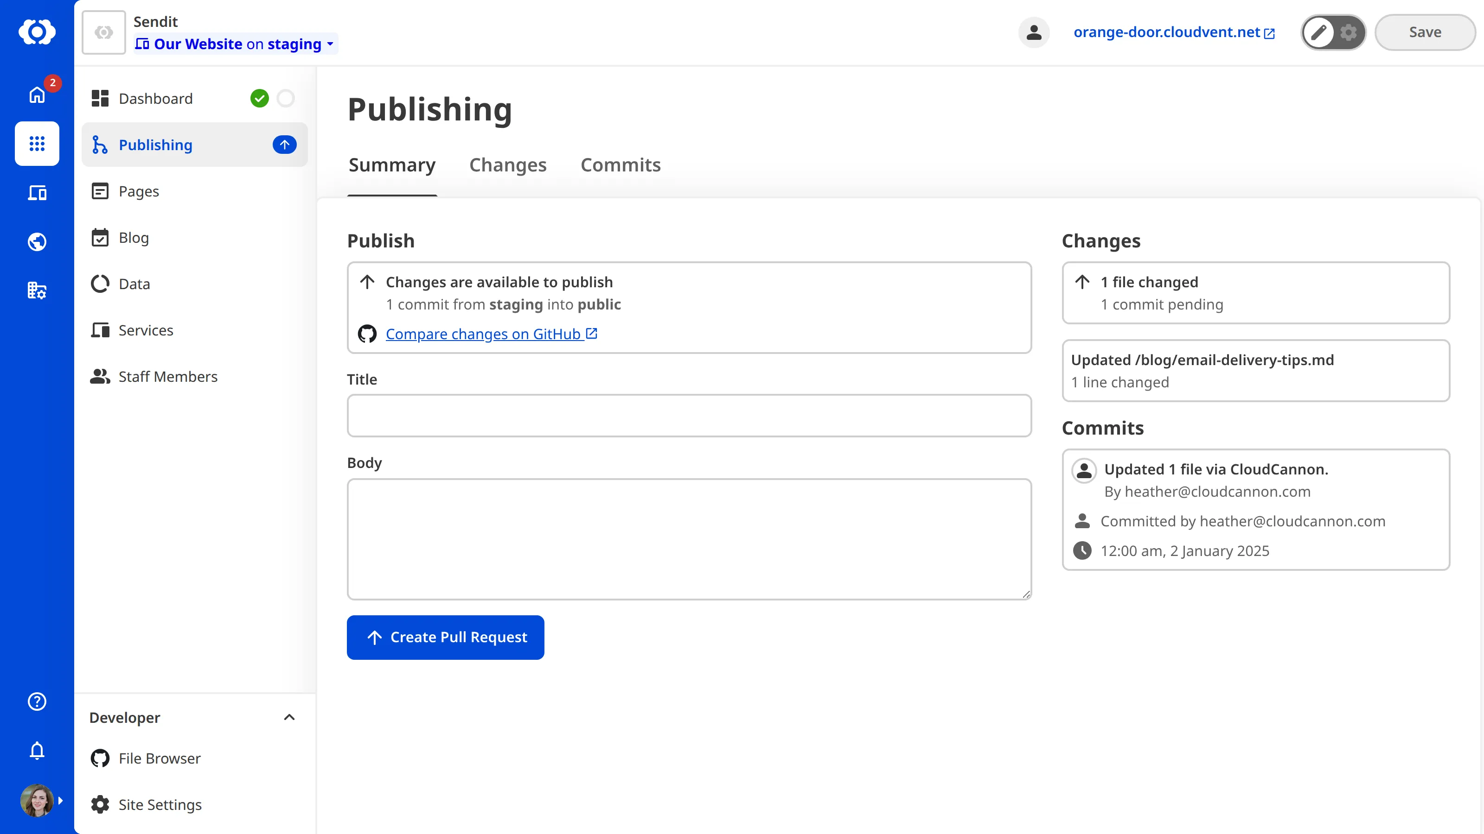The image size is (1484, 834).
Task: Open the Data collection
Action: click(195, 284)
